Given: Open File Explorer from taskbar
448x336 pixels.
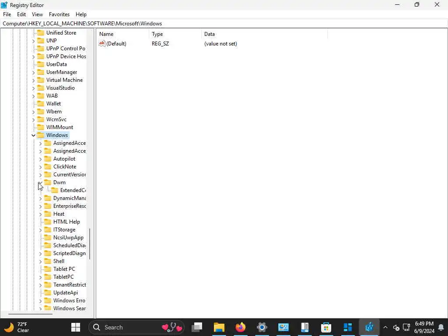Looking at the screenshot, I should [x=219, y=327].
